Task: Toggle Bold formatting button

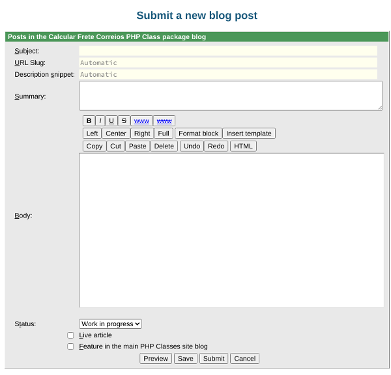Action: 89,121
